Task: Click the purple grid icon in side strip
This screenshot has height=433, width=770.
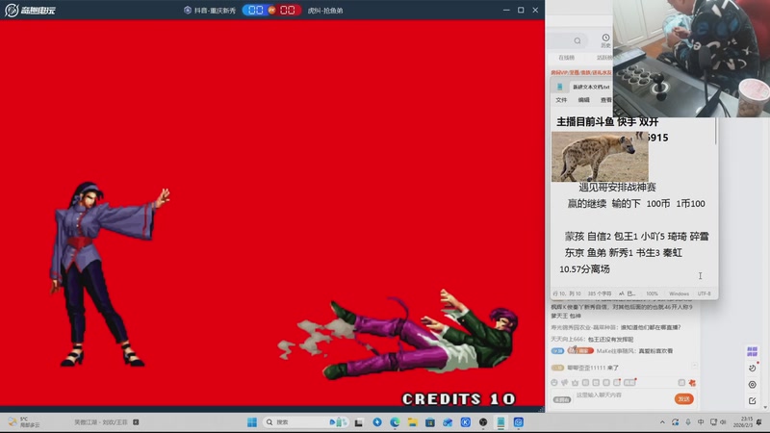Action: click(x=753, y=351)
